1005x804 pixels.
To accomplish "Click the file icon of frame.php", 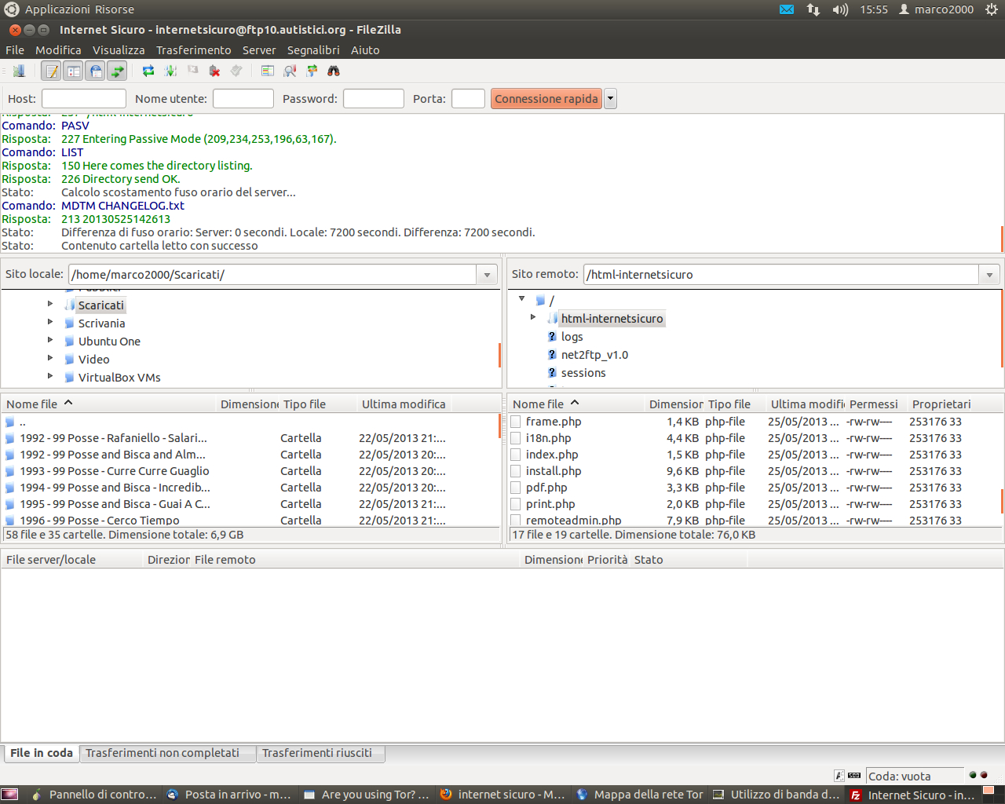I will 516,422.
